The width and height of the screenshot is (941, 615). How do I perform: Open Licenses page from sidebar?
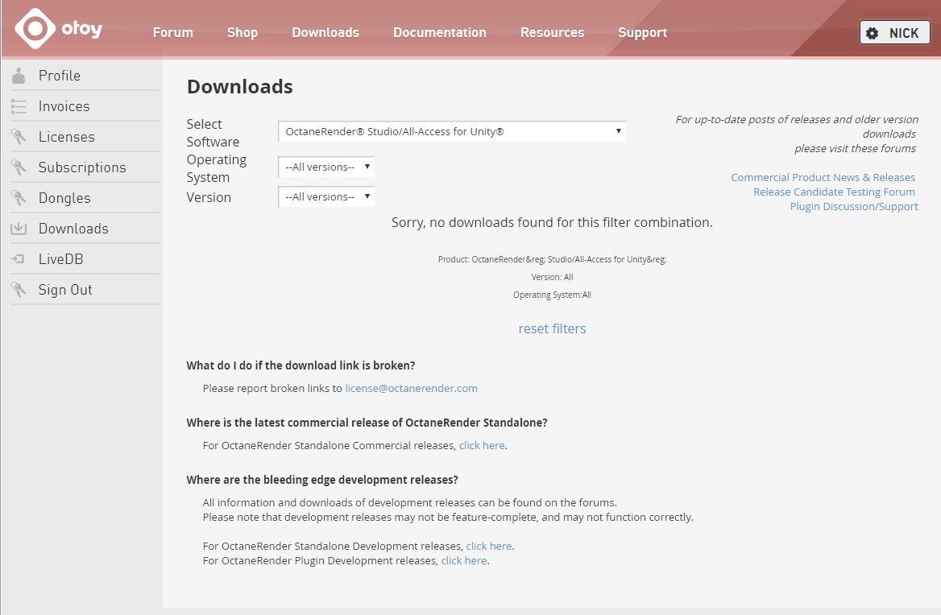[x=67, y=137]
